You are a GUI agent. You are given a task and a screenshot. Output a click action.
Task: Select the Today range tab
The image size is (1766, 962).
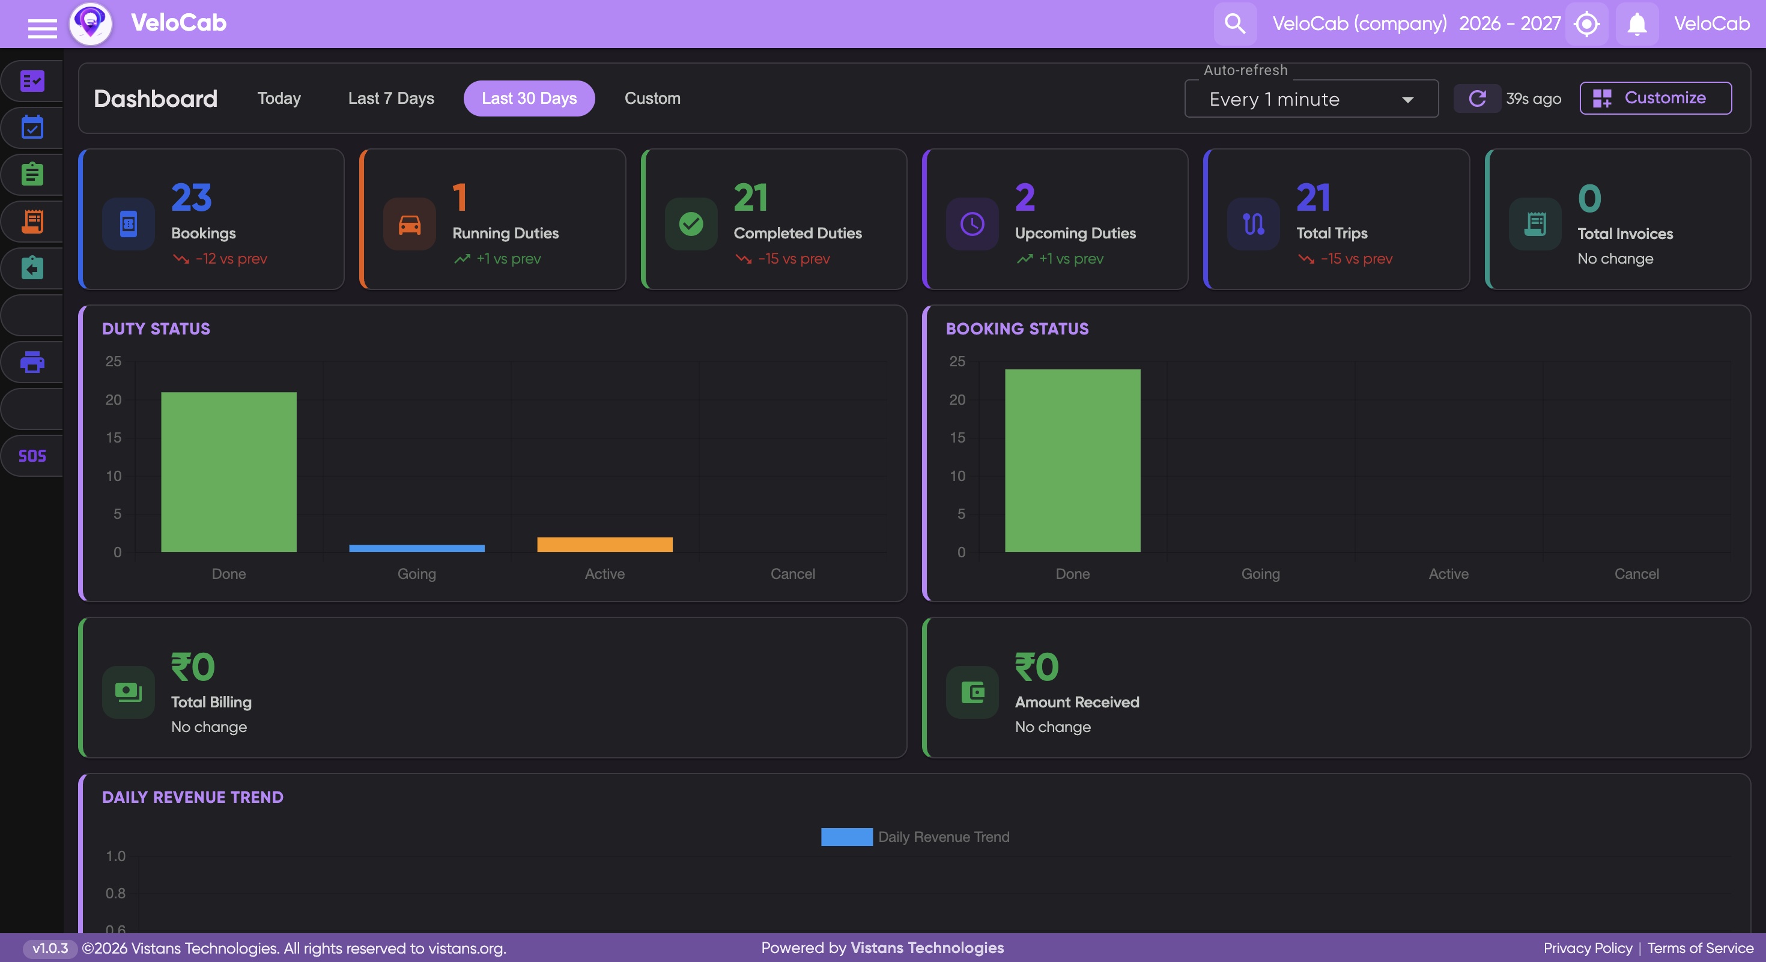279,98
